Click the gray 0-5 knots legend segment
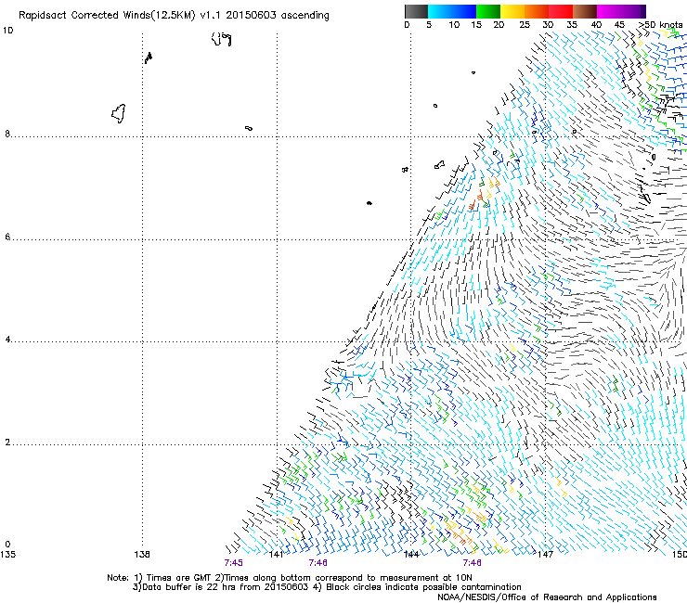Viewport: 687px width, 603px height. [x=416, y=11]
